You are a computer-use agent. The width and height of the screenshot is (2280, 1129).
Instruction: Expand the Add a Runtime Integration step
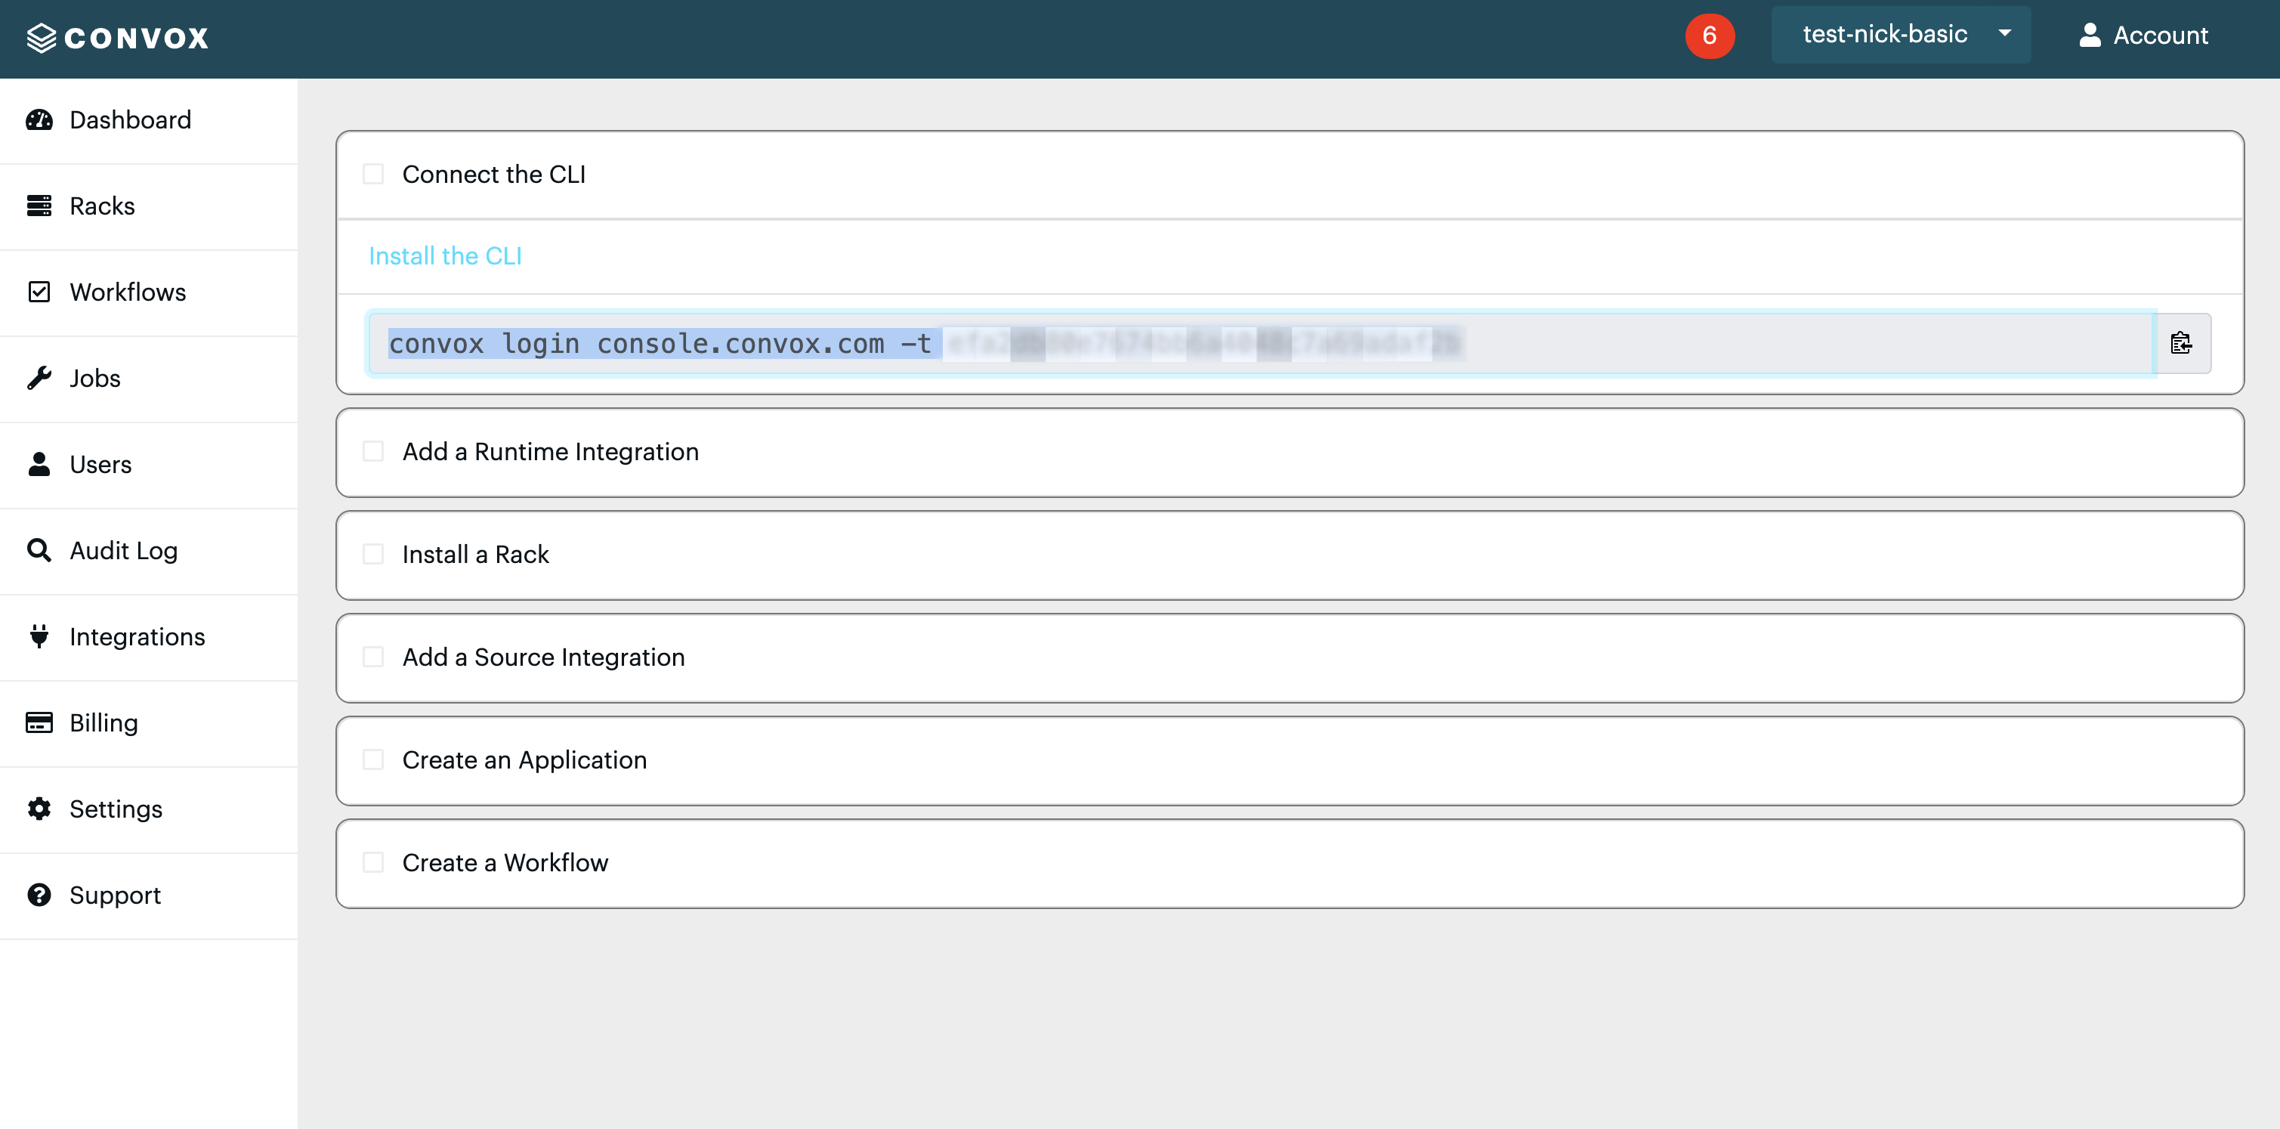(551, 452)
